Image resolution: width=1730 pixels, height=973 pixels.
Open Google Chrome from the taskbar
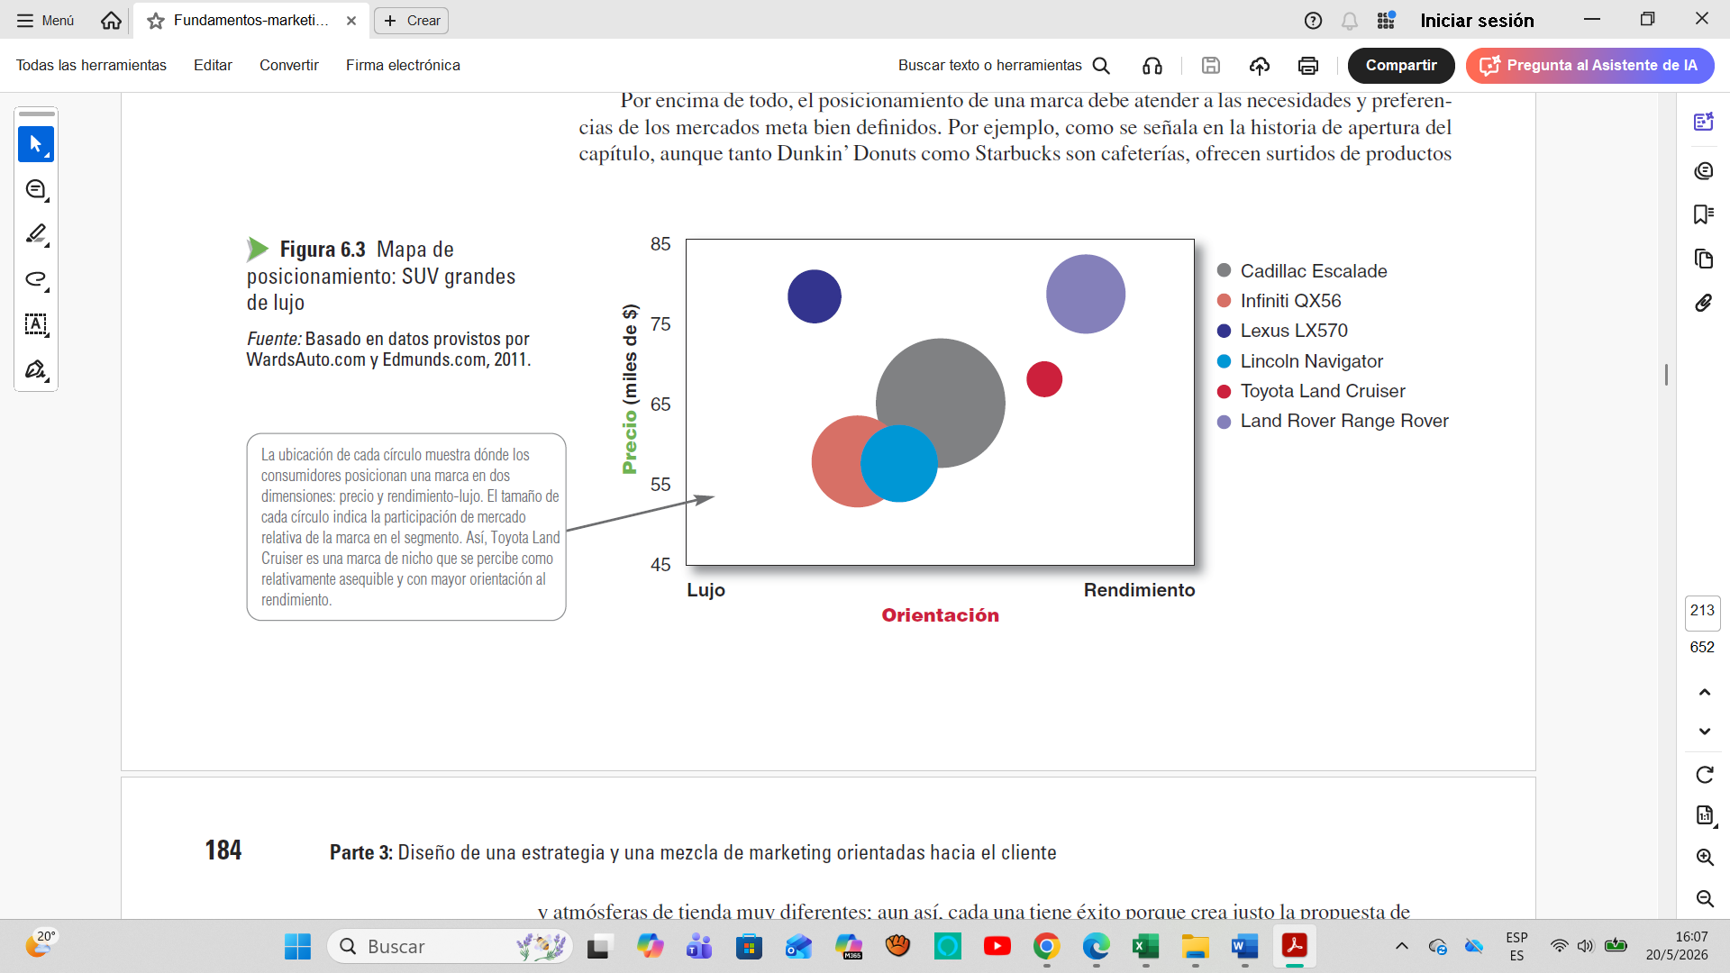click(1046, 947)
